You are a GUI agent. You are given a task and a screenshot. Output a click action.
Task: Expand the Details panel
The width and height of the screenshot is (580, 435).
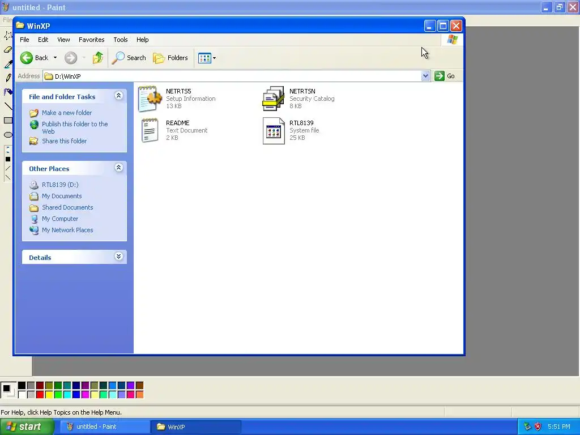click(x=119, y=257)
